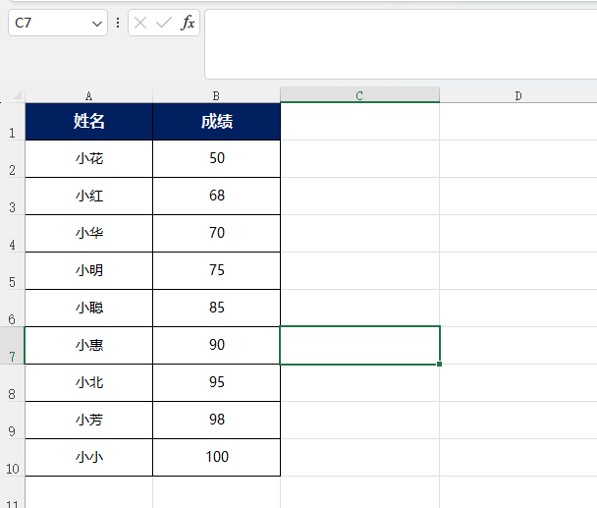Select column A header
Screen dimensions: 597x508
[x=88, y=95]
